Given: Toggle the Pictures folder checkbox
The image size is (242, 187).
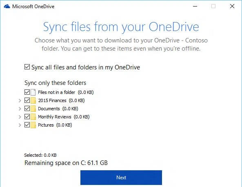Looking at the screenshot, I should (x=27, y=125).
